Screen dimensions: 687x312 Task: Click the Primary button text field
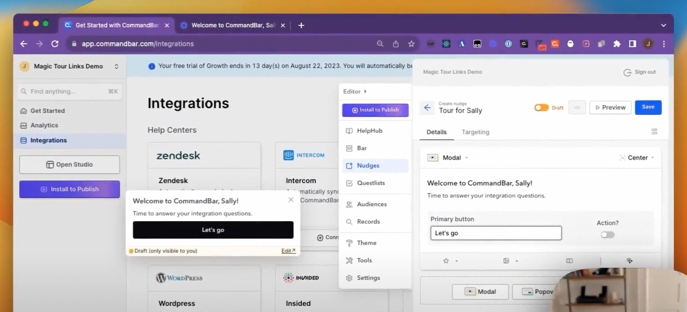click(496, 233)
